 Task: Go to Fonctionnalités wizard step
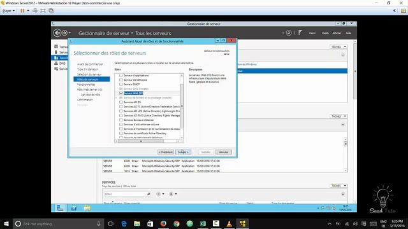[86, 85]
